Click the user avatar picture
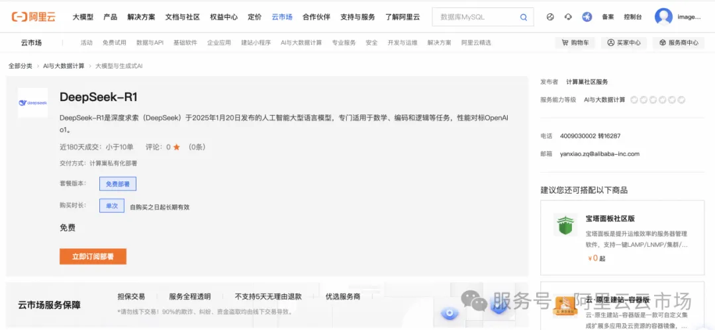The width and height of the screenshot is (715, 330). click(x=663, y=17)
